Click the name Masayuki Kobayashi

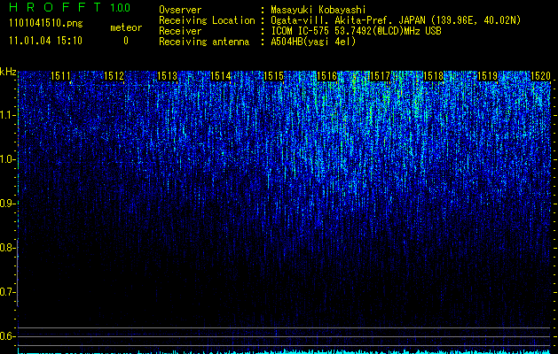pyautogui.click(x=318, y=10)
